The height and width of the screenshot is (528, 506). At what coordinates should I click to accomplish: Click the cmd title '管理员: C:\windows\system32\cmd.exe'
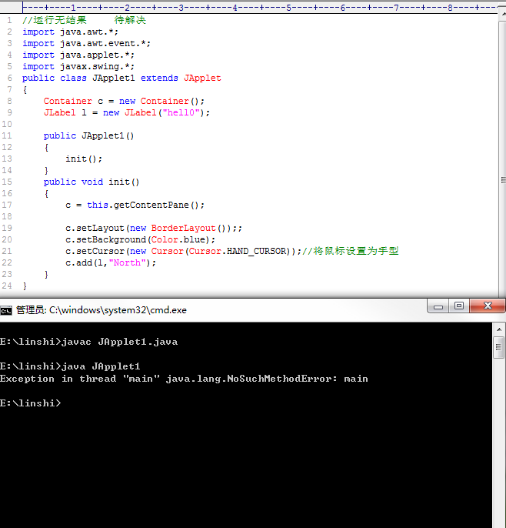point(102,310)
